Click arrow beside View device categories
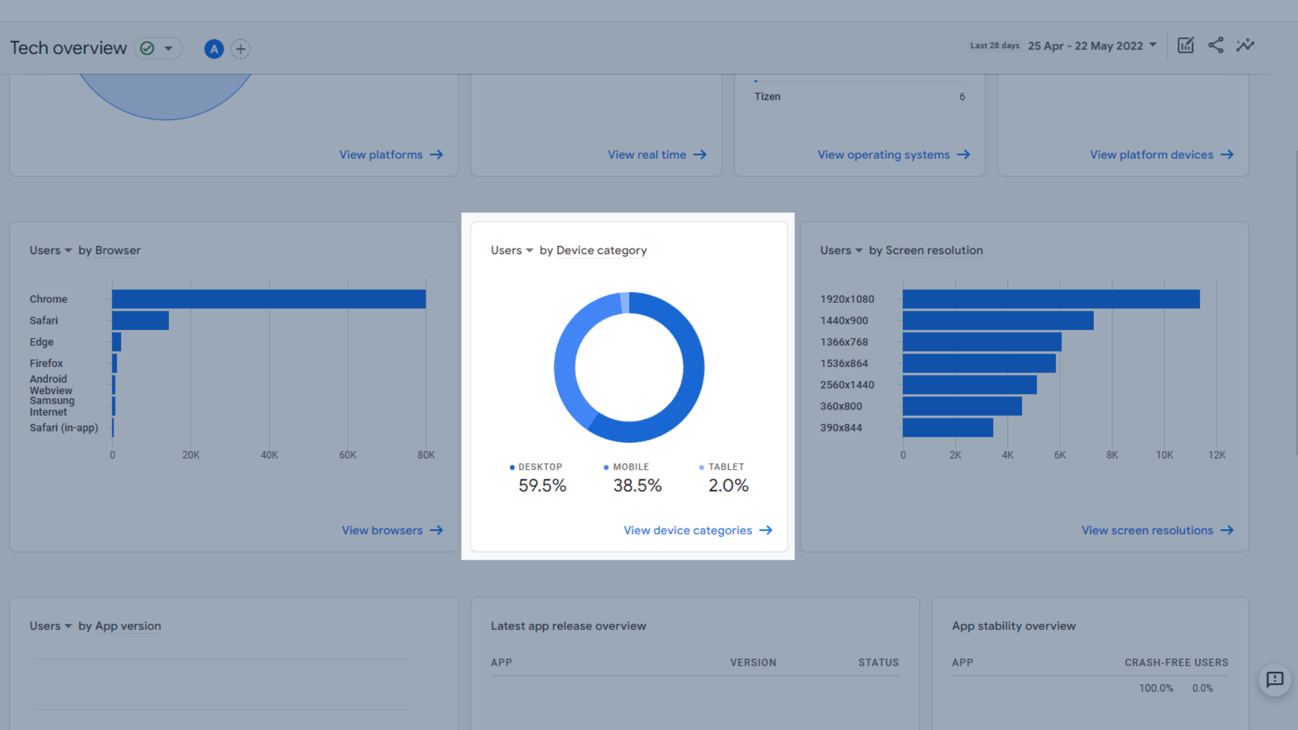Viewport: 1298px width, 730px height. pyautogui.click(x=766, y=531)
